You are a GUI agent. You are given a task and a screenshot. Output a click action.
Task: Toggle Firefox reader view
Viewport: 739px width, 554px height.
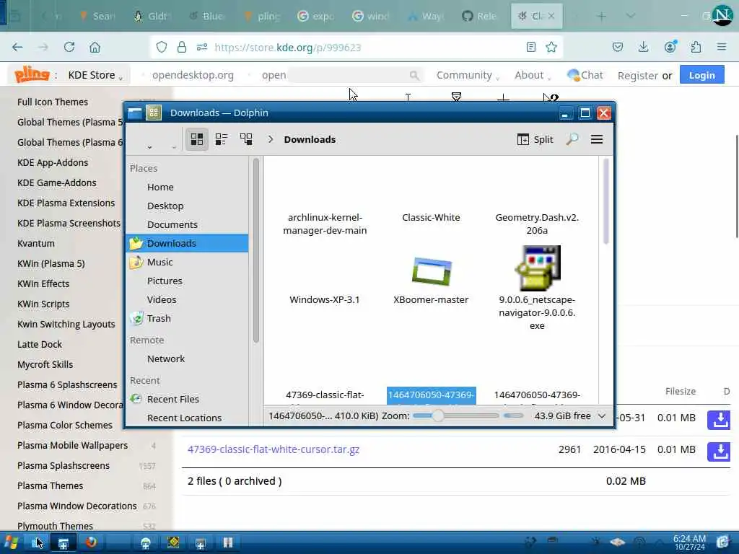pyautogui.click(x=530, y=47)
